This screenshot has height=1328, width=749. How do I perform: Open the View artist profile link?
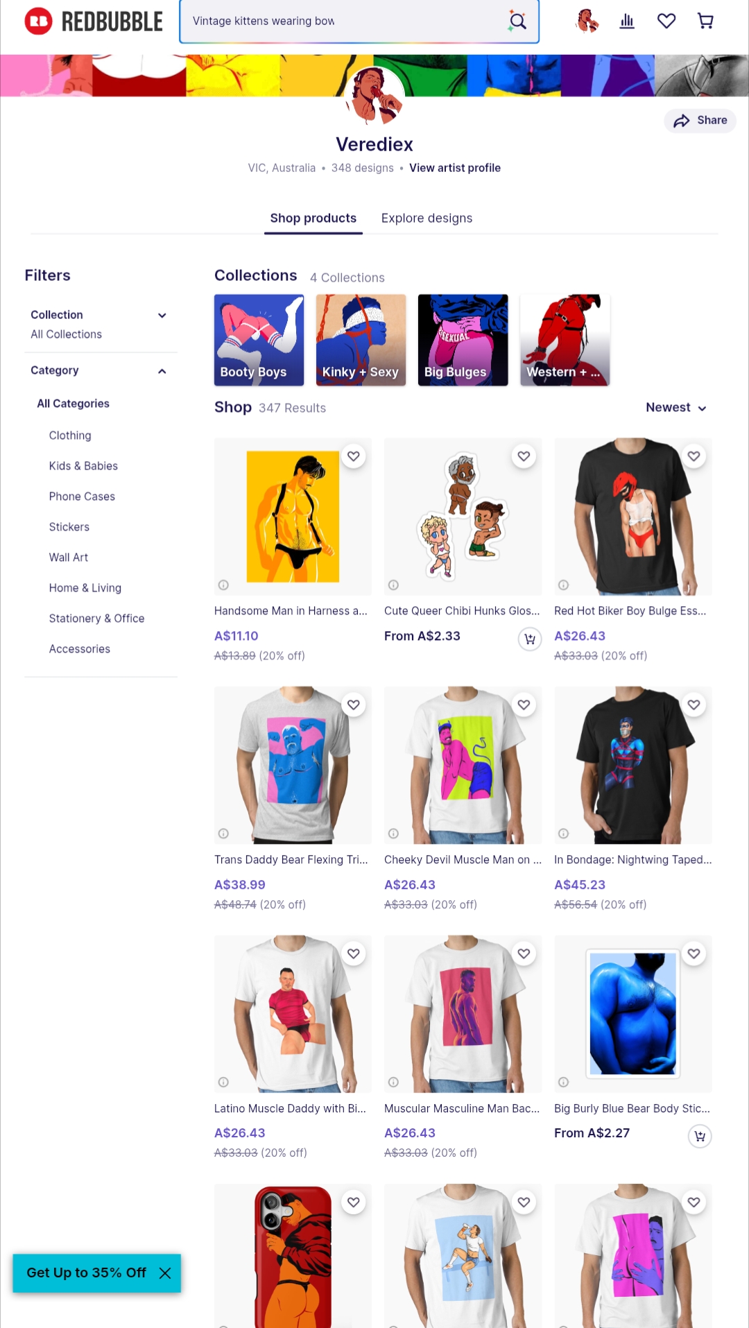pyautogui.click(x=455, y=168)
